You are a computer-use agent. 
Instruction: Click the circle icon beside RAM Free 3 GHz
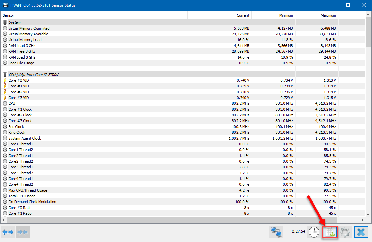(5, 51)
